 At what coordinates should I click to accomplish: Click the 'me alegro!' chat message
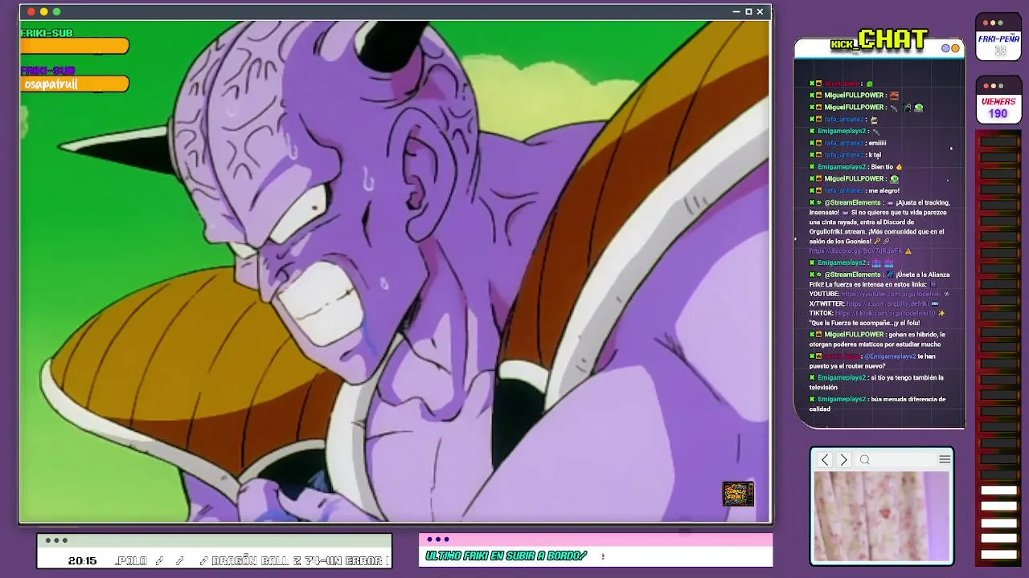[883, 191]
